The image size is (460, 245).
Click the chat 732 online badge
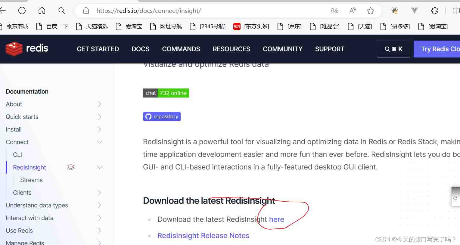point(166,93)
